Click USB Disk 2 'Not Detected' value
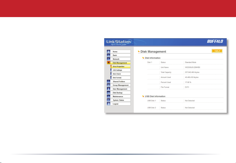Screen dimensions: 236x163 tap(190, 107)
